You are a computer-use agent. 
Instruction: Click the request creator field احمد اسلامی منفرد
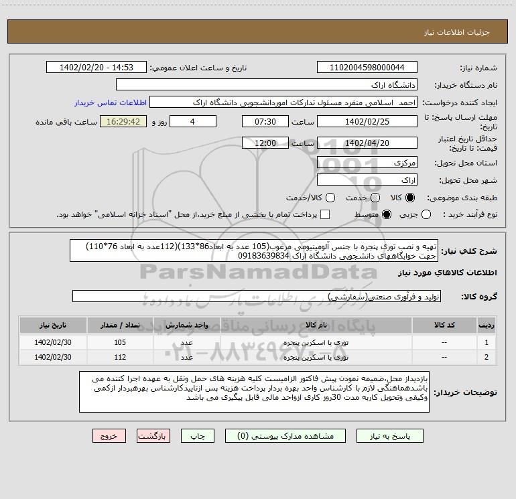click(x=283, y=102)
